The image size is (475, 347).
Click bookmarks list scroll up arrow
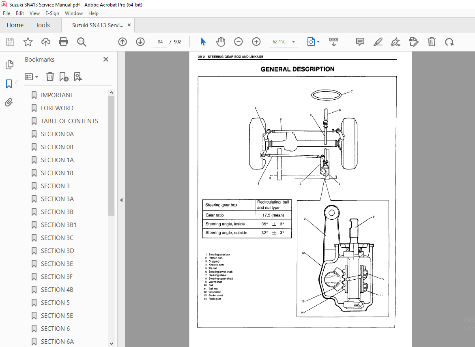coord(111,92)
